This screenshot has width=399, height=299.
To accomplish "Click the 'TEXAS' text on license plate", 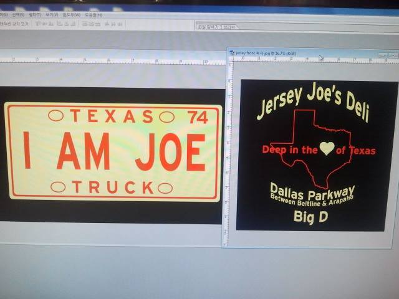I will point(112,116).
